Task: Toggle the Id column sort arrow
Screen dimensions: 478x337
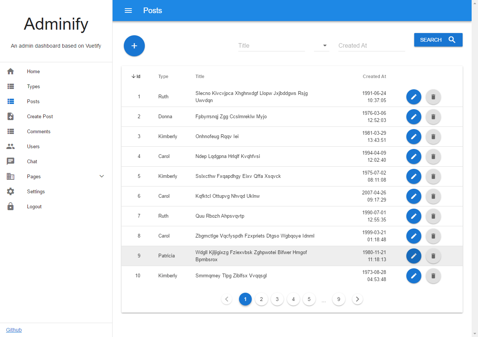Action: click(134, 76)
